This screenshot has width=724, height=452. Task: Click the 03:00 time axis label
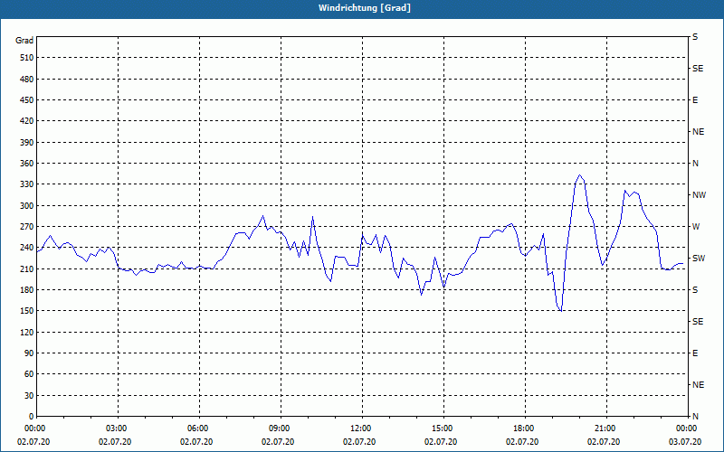pyautogui.click(x=115, y=428)
